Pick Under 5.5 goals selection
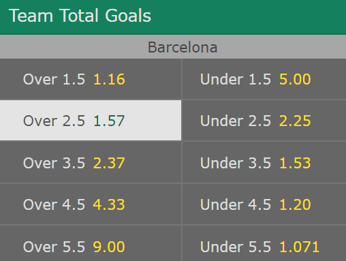The height and width of the screenshot is (261, 346). (x=264, y=243)
